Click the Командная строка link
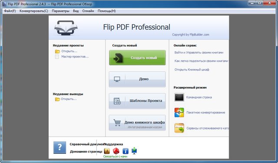This screenshot has width=278, height=163. [x=199, y=97]
